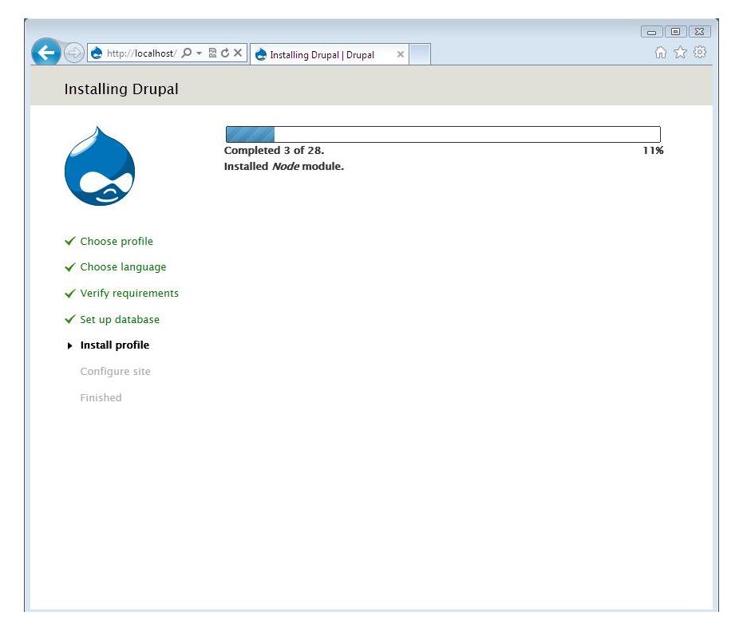Click the Choose profile step

[117, 242]
